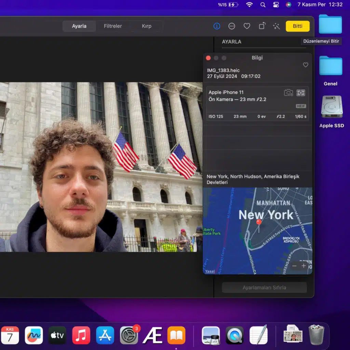This screenshot has width=350, height=350.
Task: Rotate the photo with the rotate icon
Action: point(262,26)
